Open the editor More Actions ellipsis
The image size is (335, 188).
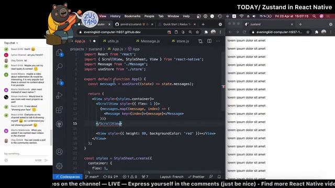click(x=218, y=41)
